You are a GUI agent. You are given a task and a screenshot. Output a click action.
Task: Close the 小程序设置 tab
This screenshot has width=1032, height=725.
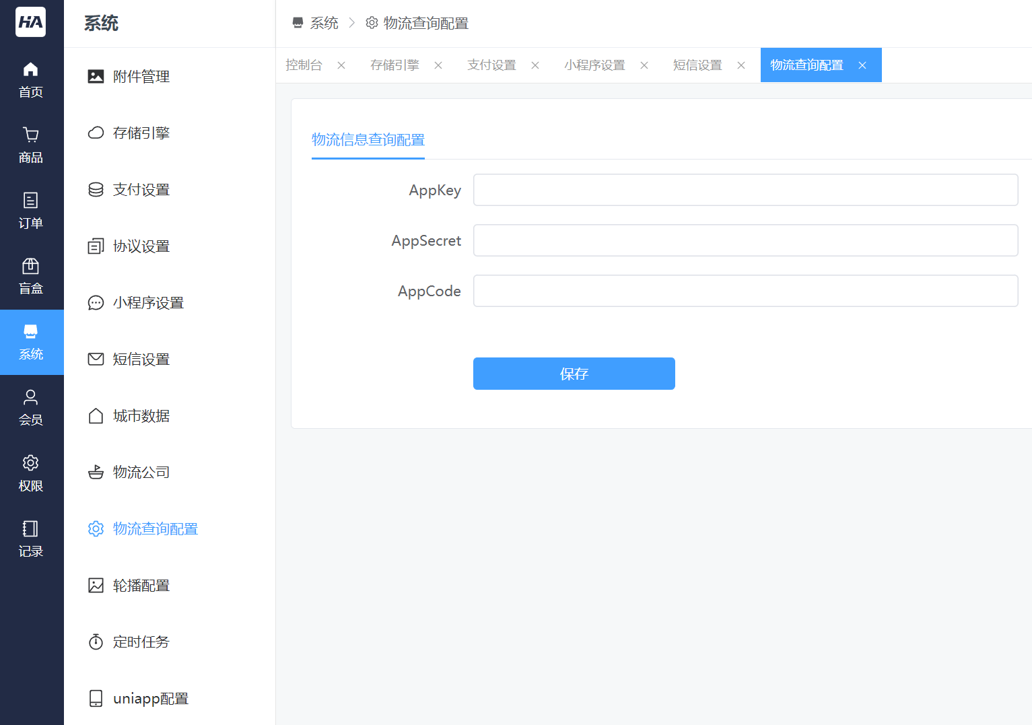644,65
